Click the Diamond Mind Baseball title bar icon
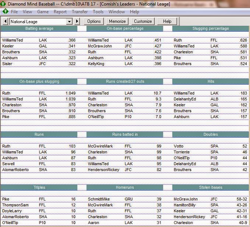This screenshot has height=227, width=250. [3, 4]
